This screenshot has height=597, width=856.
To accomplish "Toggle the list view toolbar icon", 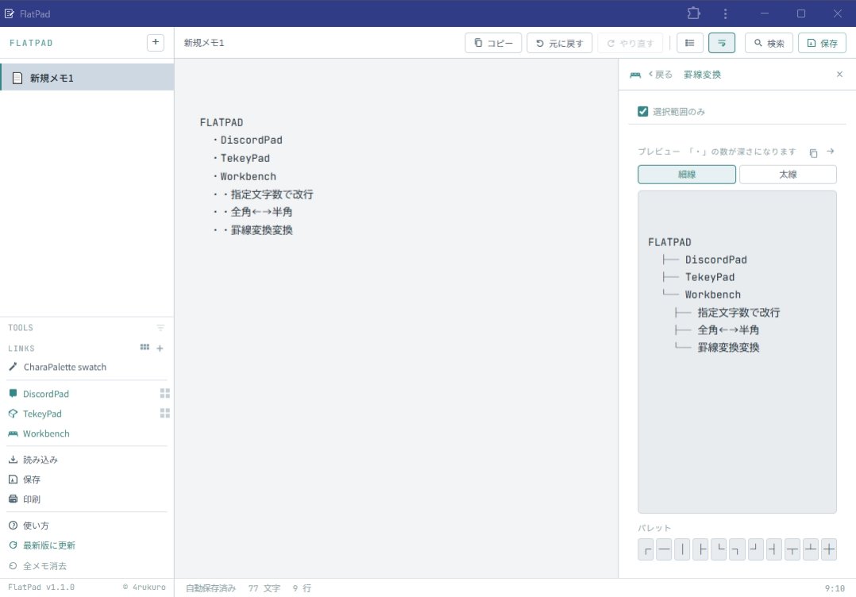I will coord(690,43).
